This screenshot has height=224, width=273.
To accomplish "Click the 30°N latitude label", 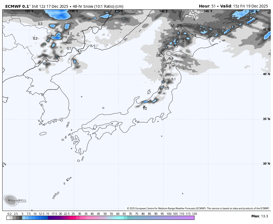I will click(266, 164).
